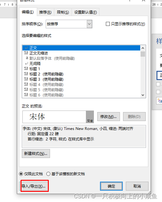Image resolution: width=162 pixels, height=202 pixels.
Task: Enable 只显示推荐的样式 checkbox
Action: click(108, 24)
